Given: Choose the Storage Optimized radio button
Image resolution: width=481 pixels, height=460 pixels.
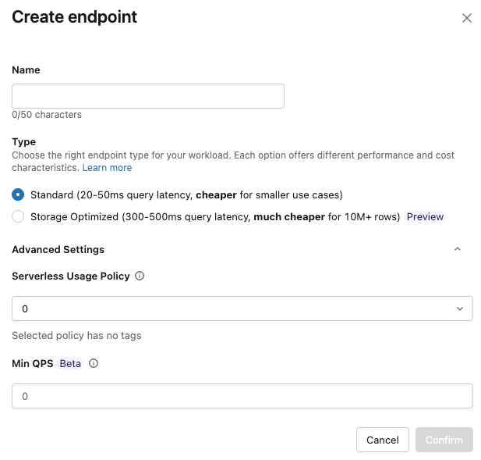Looking at the screenshot, I should coord(18,216).
